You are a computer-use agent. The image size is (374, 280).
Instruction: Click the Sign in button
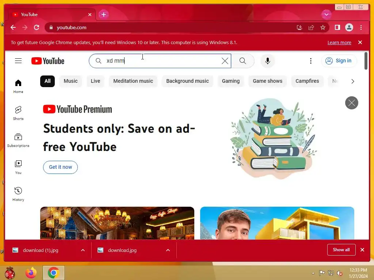point(339,61)
